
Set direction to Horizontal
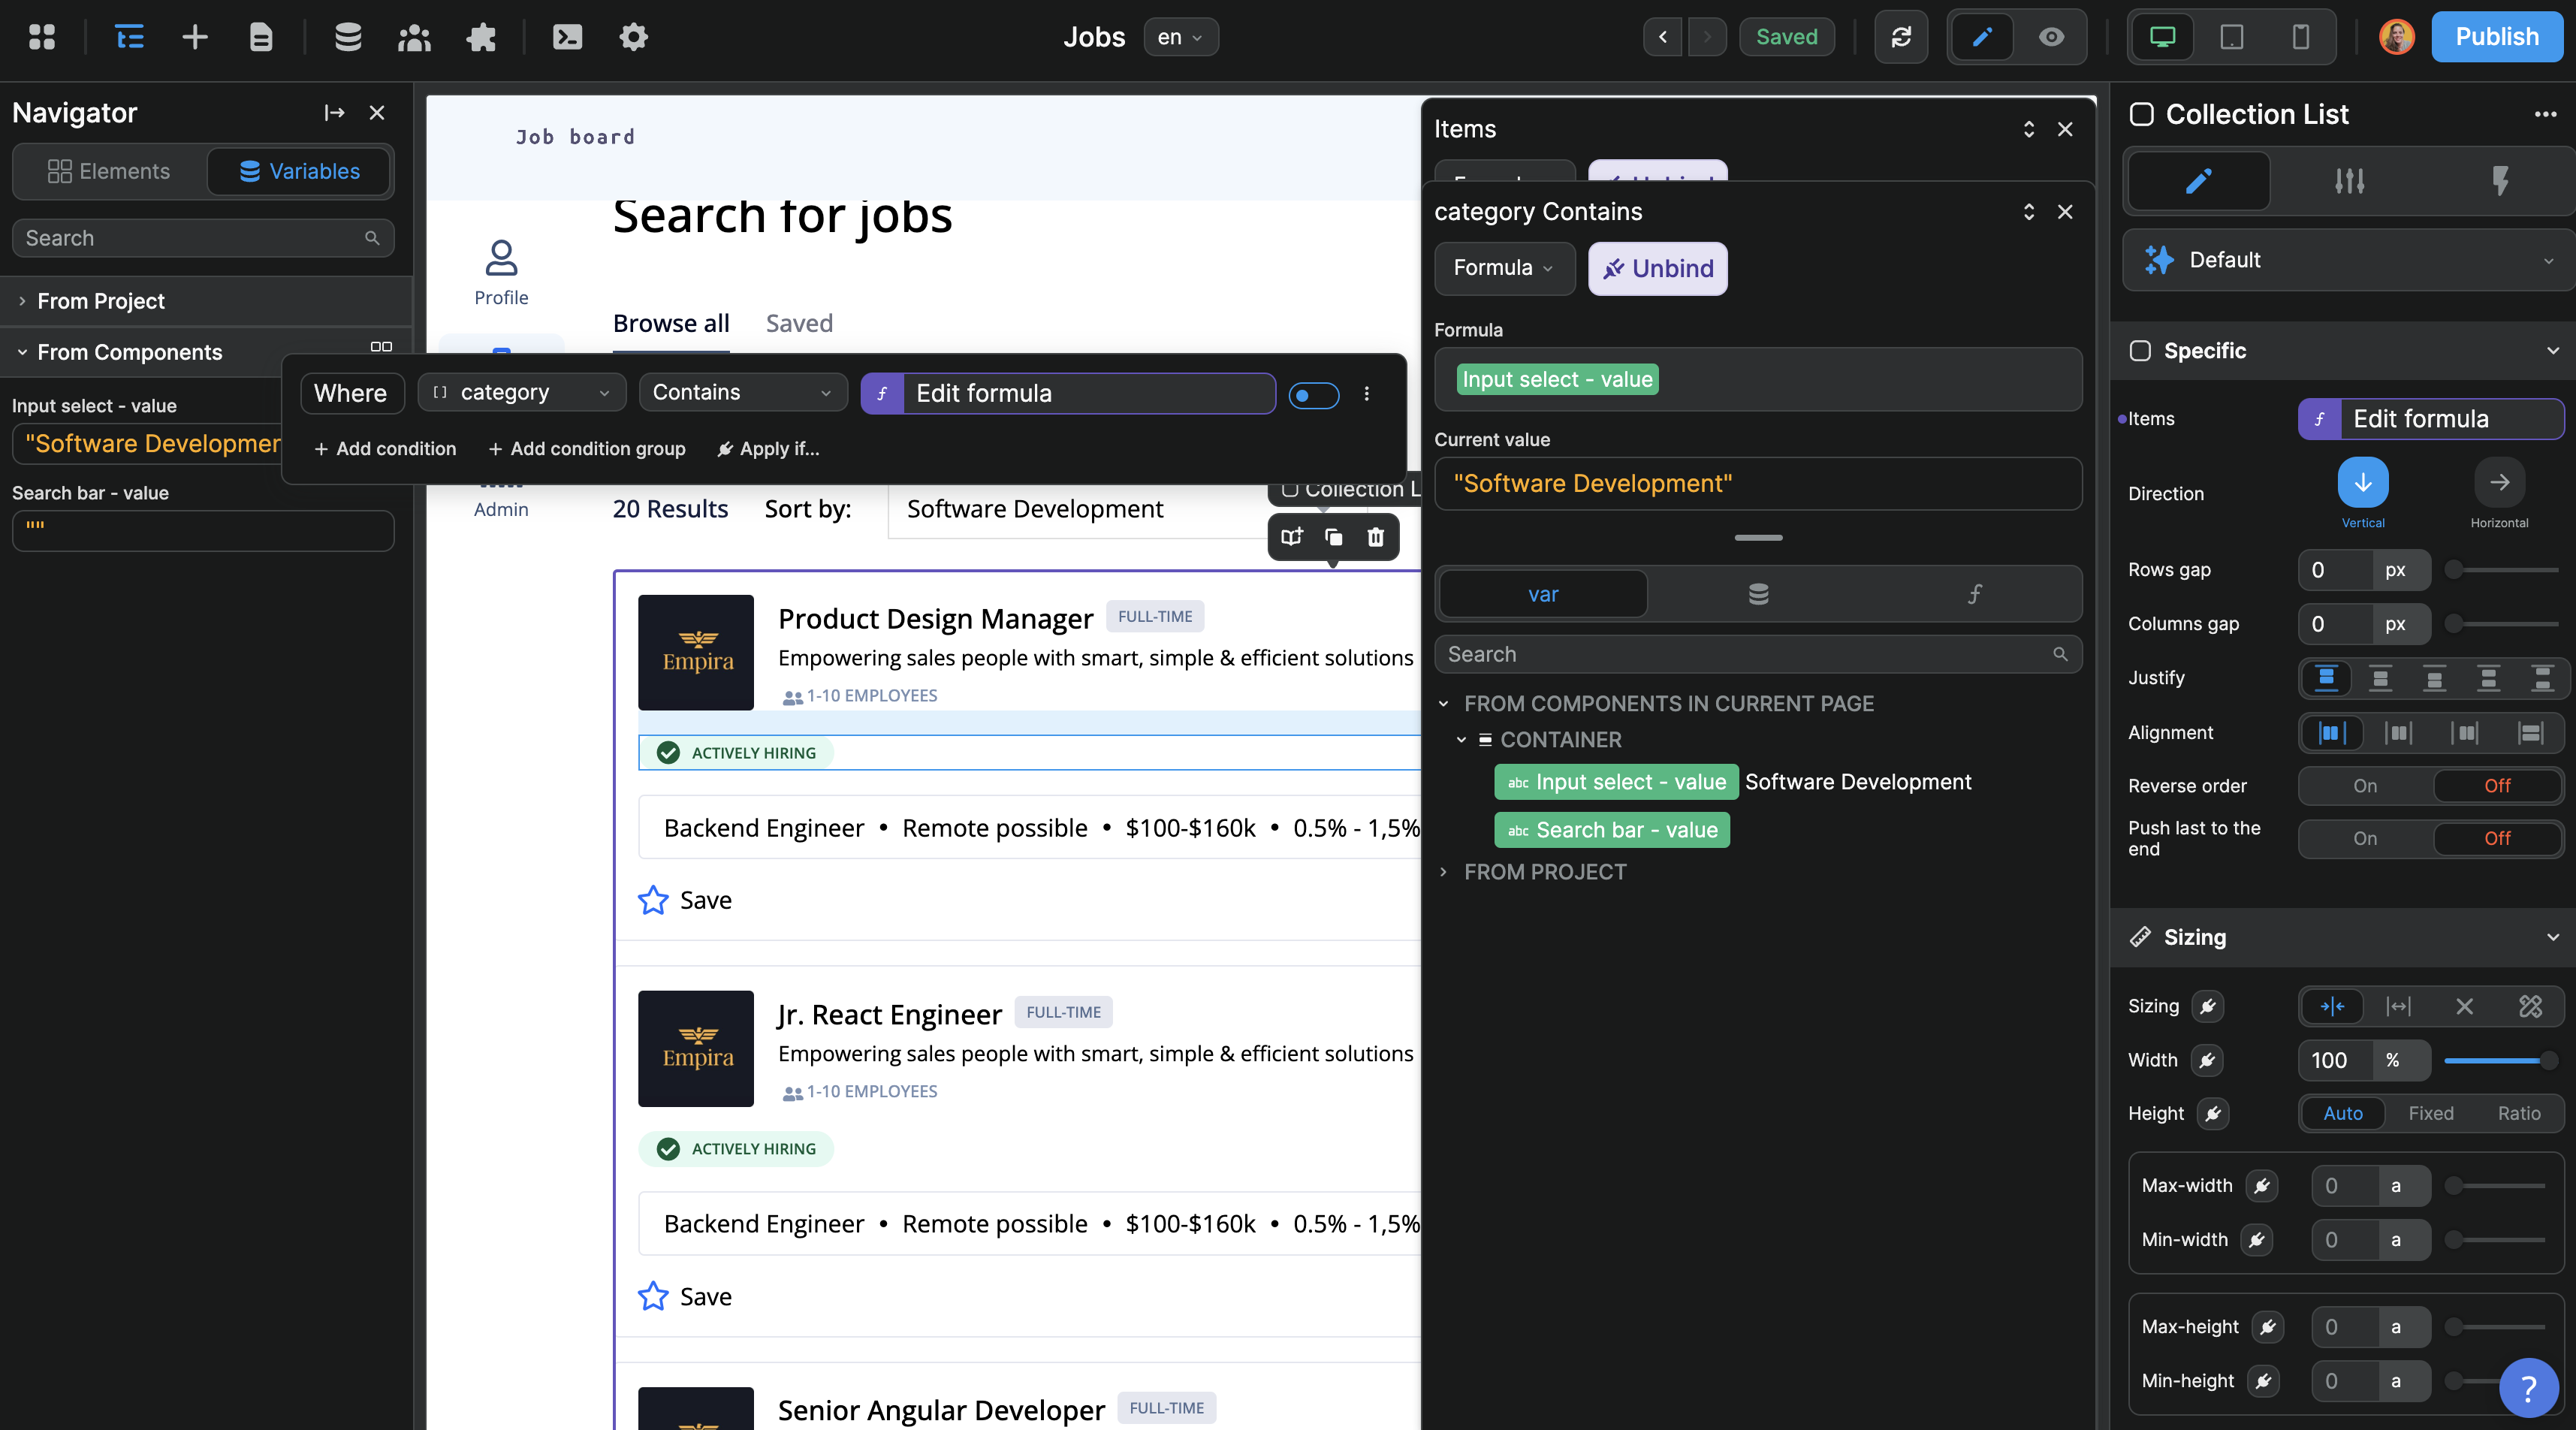(2498, 483)
